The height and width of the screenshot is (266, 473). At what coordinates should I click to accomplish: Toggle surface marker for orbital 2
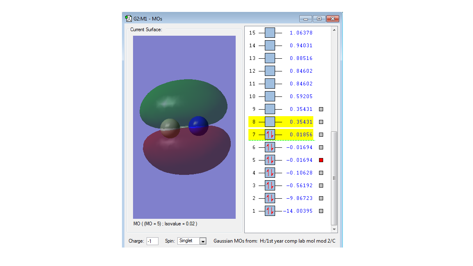321,198
